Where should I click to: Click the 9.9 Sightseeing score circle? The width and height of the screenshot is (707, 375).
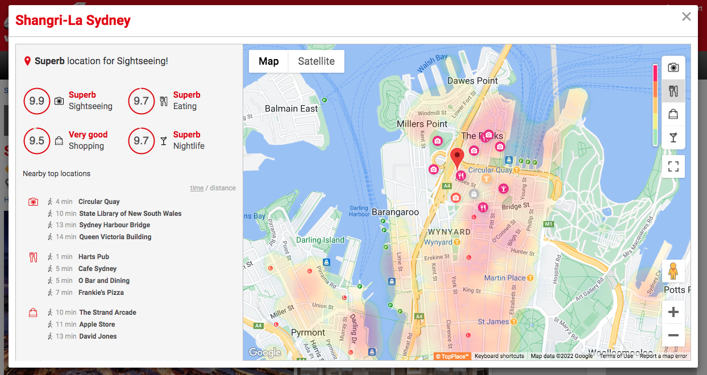[x=37, y=101]
